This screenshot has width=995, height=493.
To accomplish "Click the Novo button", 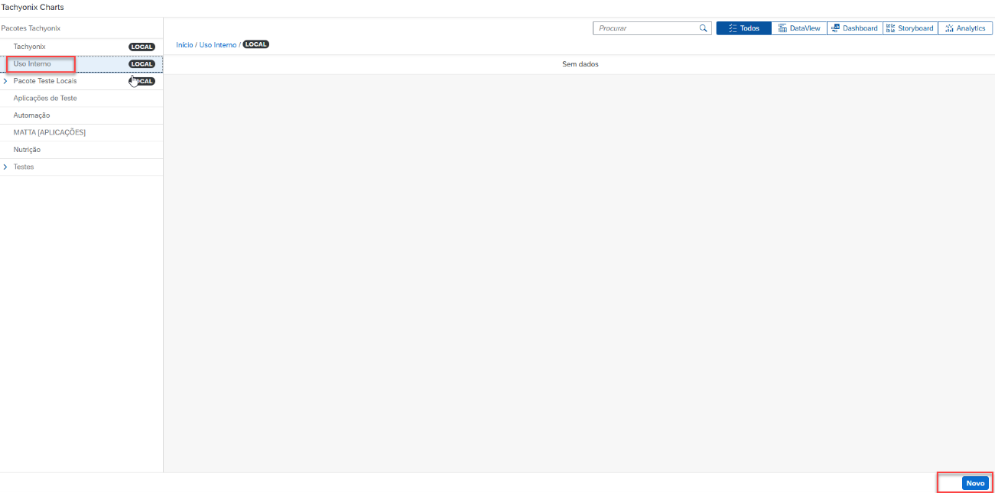I will point(975,483).
